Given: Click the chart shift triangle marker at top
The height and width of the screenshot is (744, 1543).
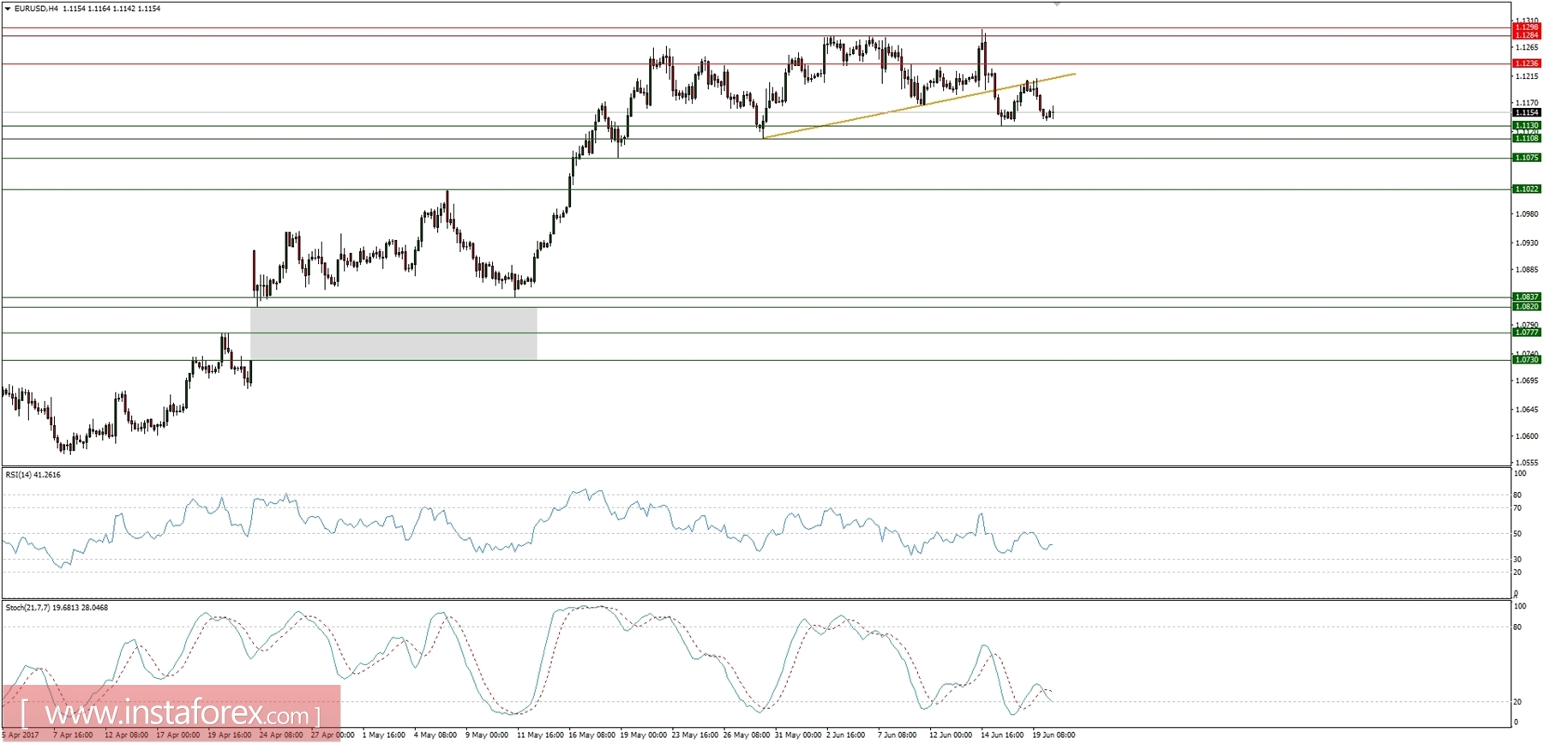Looking at the screenshot, I should click(1057, 4).
